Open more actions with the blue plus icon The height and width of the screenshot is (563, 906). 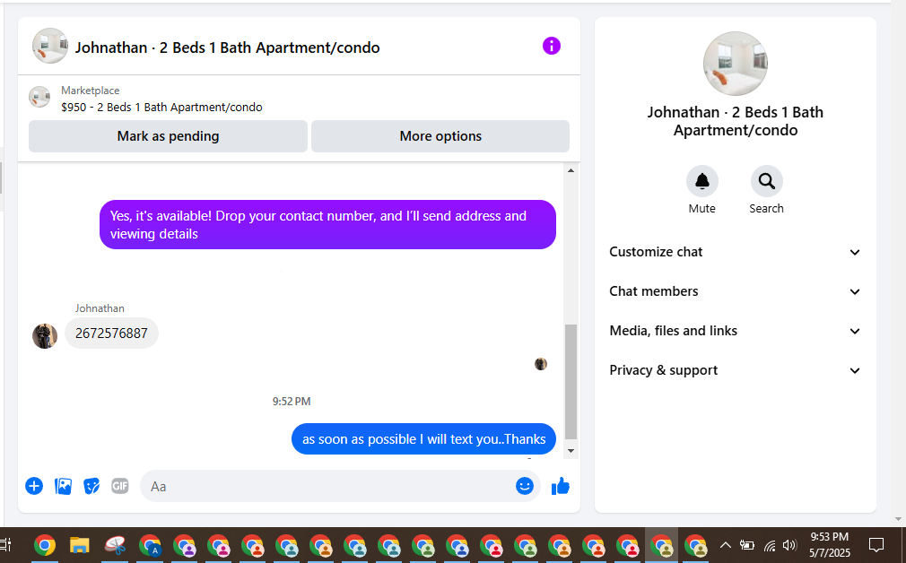point(34,486)
